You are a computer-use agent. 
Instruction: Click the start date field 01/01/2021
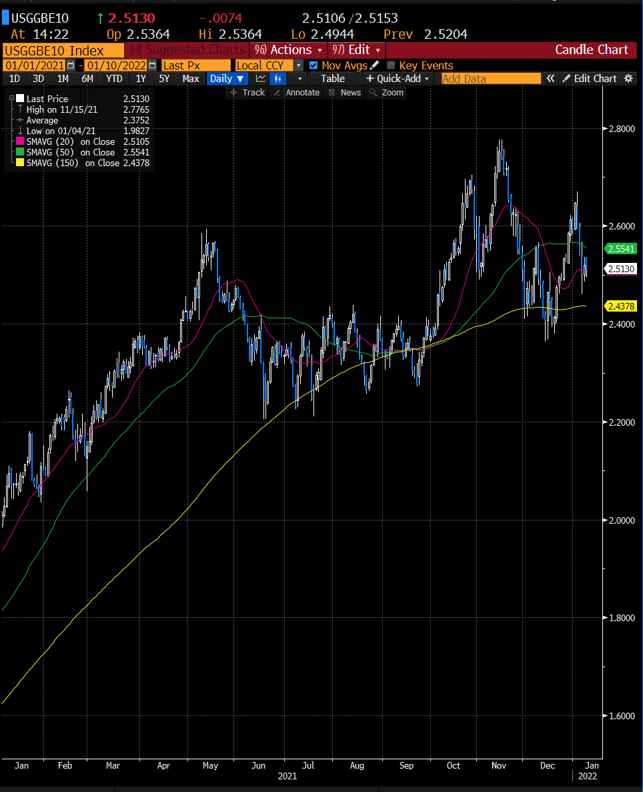(34, 65)
